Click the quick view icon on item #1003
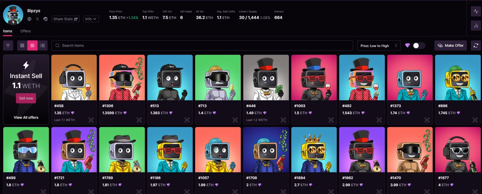The image size is (482, 194). pos(331,120)
